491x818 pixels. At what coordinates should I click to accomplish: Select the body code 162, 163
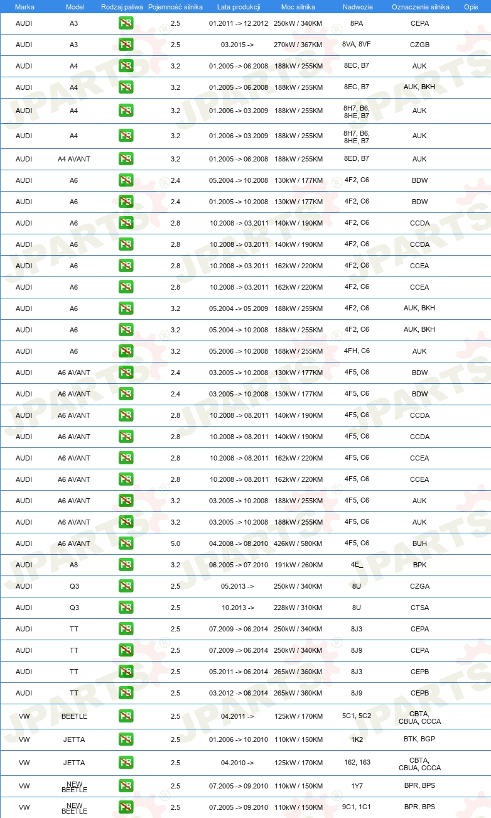point(357,763)
